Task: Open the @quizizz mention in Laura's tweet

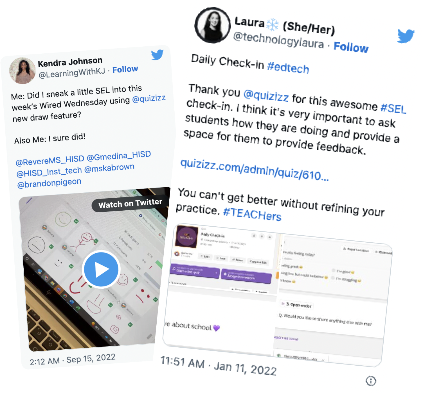Action: pyautogui.click(x=266, y=95)
